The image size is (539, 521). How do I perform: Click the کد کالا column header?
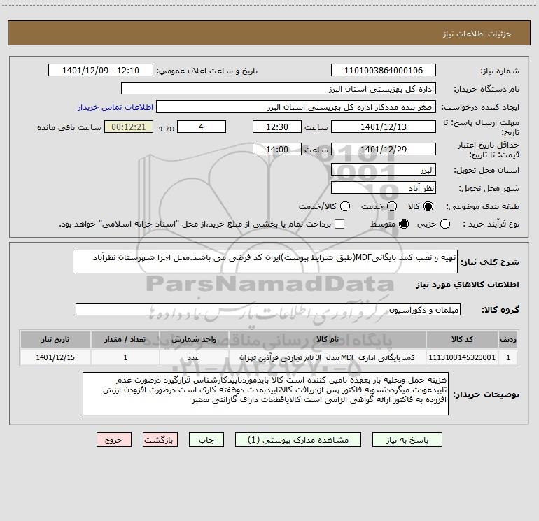462,339
